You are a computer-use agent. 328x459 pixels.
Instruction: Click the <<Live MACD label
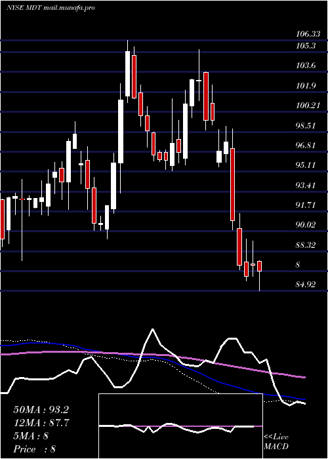pos(276,442)
